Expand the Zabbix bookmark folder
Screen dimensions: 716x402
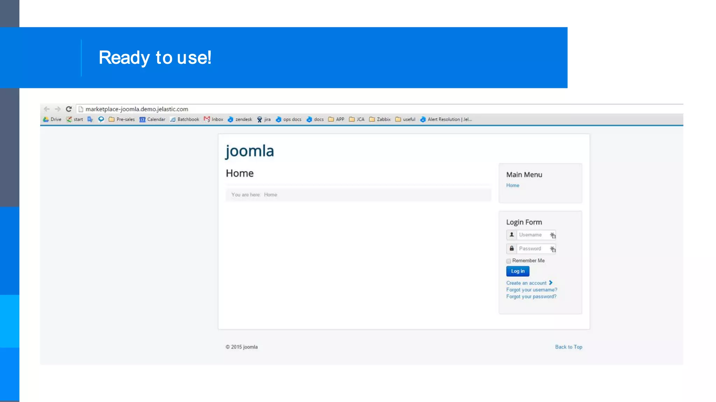tap(380, 119)
